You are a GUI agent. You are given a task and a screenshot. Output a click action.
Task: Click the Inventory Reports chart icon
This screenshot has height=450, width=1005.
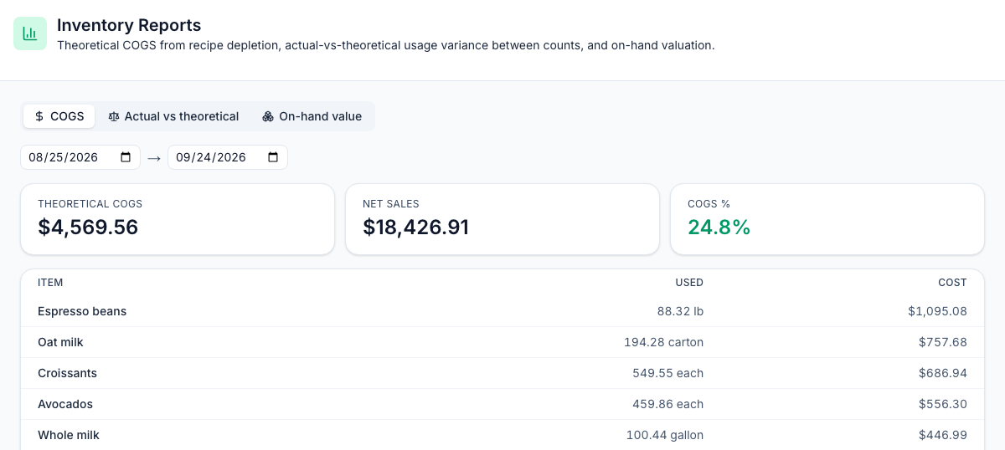[x=30, y=33]
